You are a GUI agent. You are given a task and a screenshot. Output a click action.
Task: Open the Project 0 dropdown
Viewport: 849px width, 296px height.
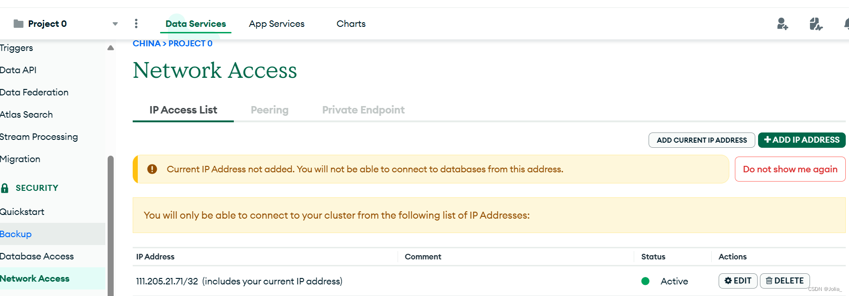[115, 24]
